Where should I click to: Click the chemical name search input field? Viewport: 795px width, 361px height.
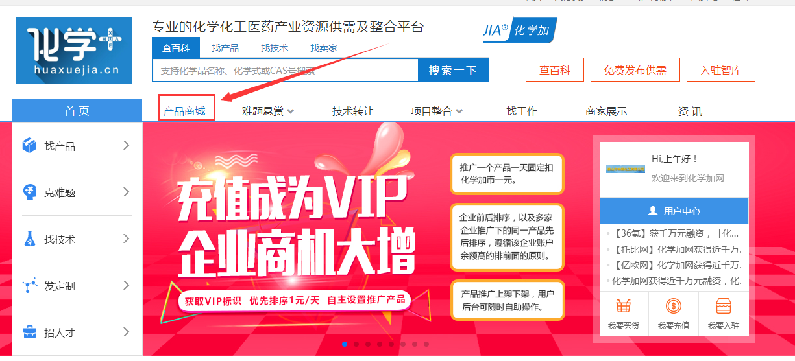click(x=286, y=71)
